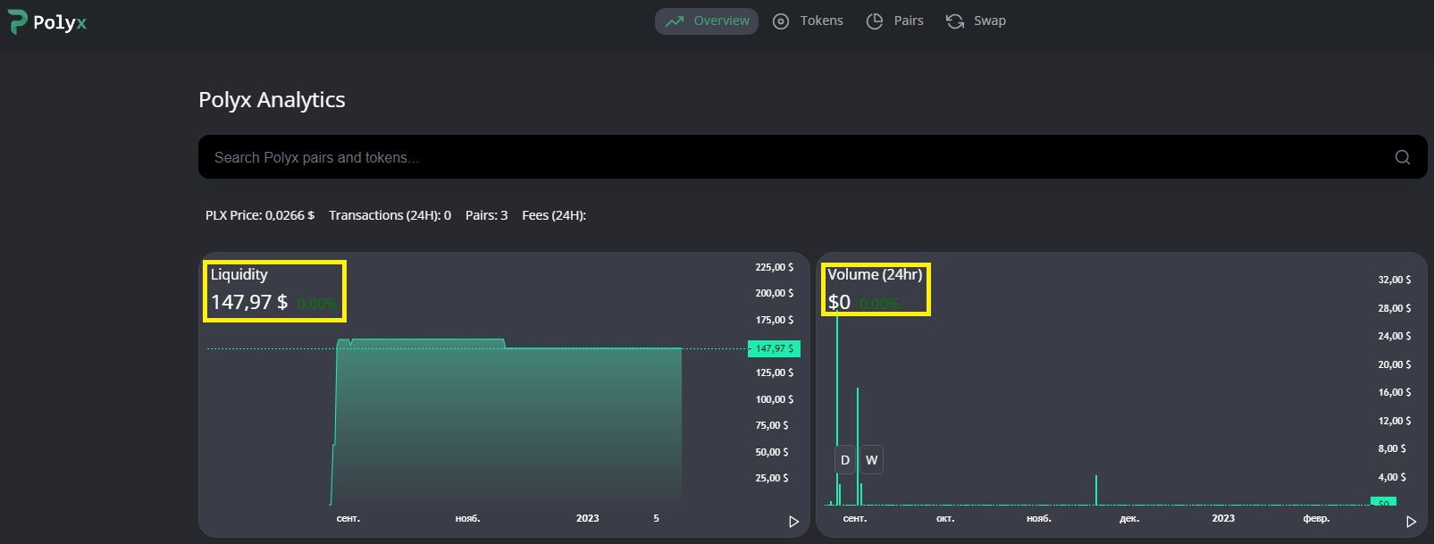Click the circular arrows Swap icon
This screenshot has width=1434, height=544.
[x=955, y=21]
